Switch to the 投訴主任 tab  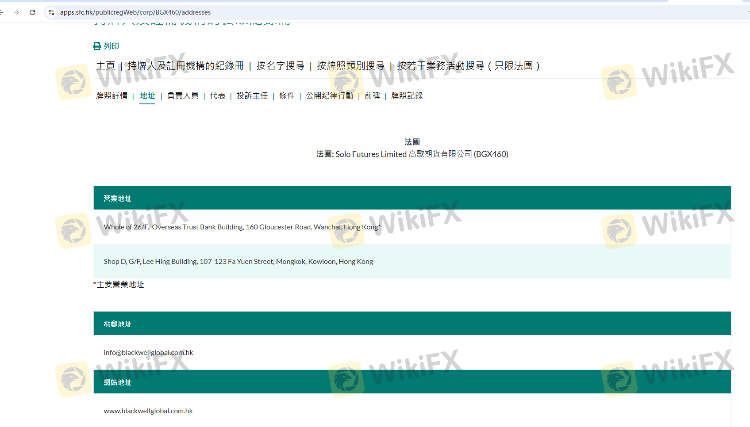tap(252, 95)
